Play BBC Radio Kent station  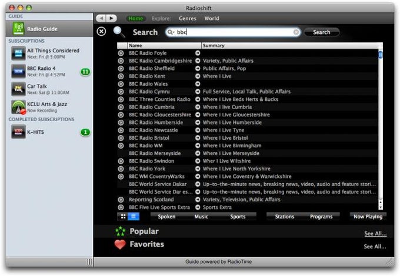(x=121, y=76)
